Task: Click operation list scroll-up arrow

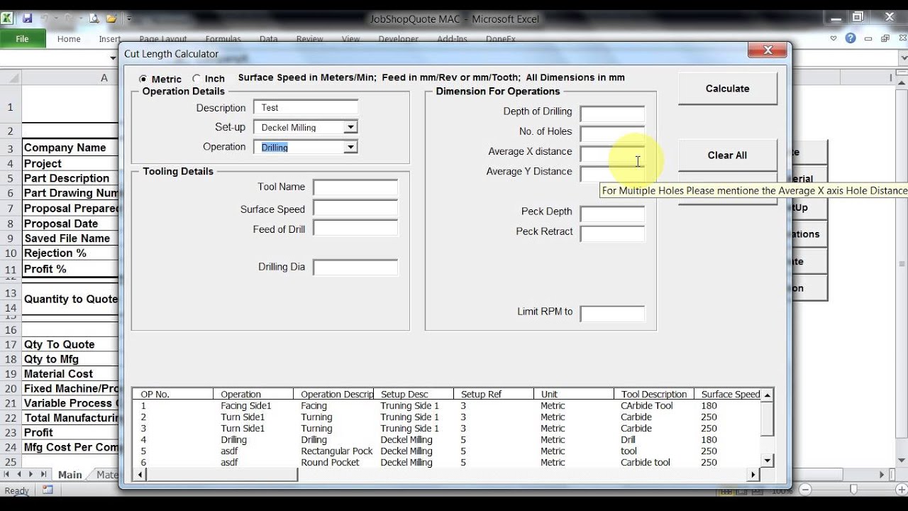Action: click(x=767, y=395)
